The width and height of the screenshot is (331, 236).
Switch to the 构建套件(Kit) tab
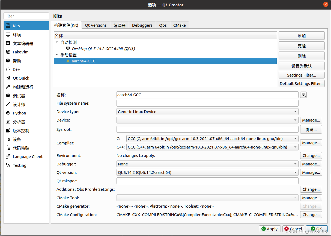[66, 25]
